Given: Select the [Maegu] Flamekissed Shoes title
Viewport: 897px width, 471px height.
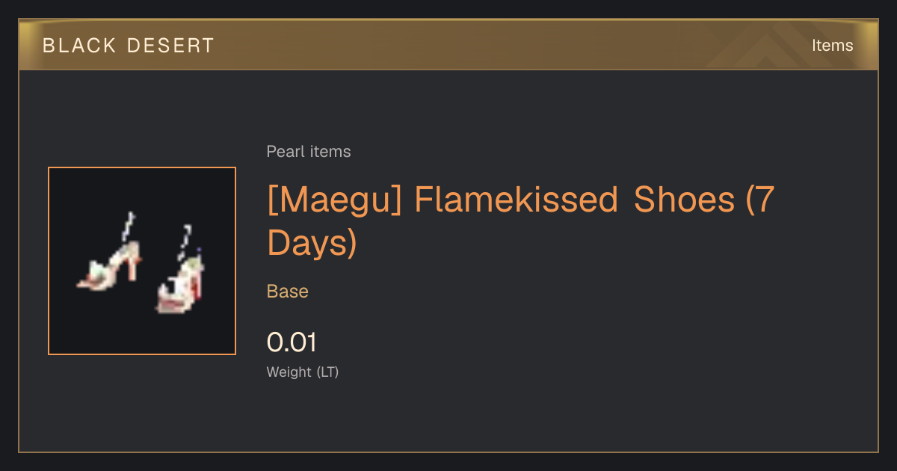Looking at the screenshot, I should pyautogui.click(x=520, y=221).
